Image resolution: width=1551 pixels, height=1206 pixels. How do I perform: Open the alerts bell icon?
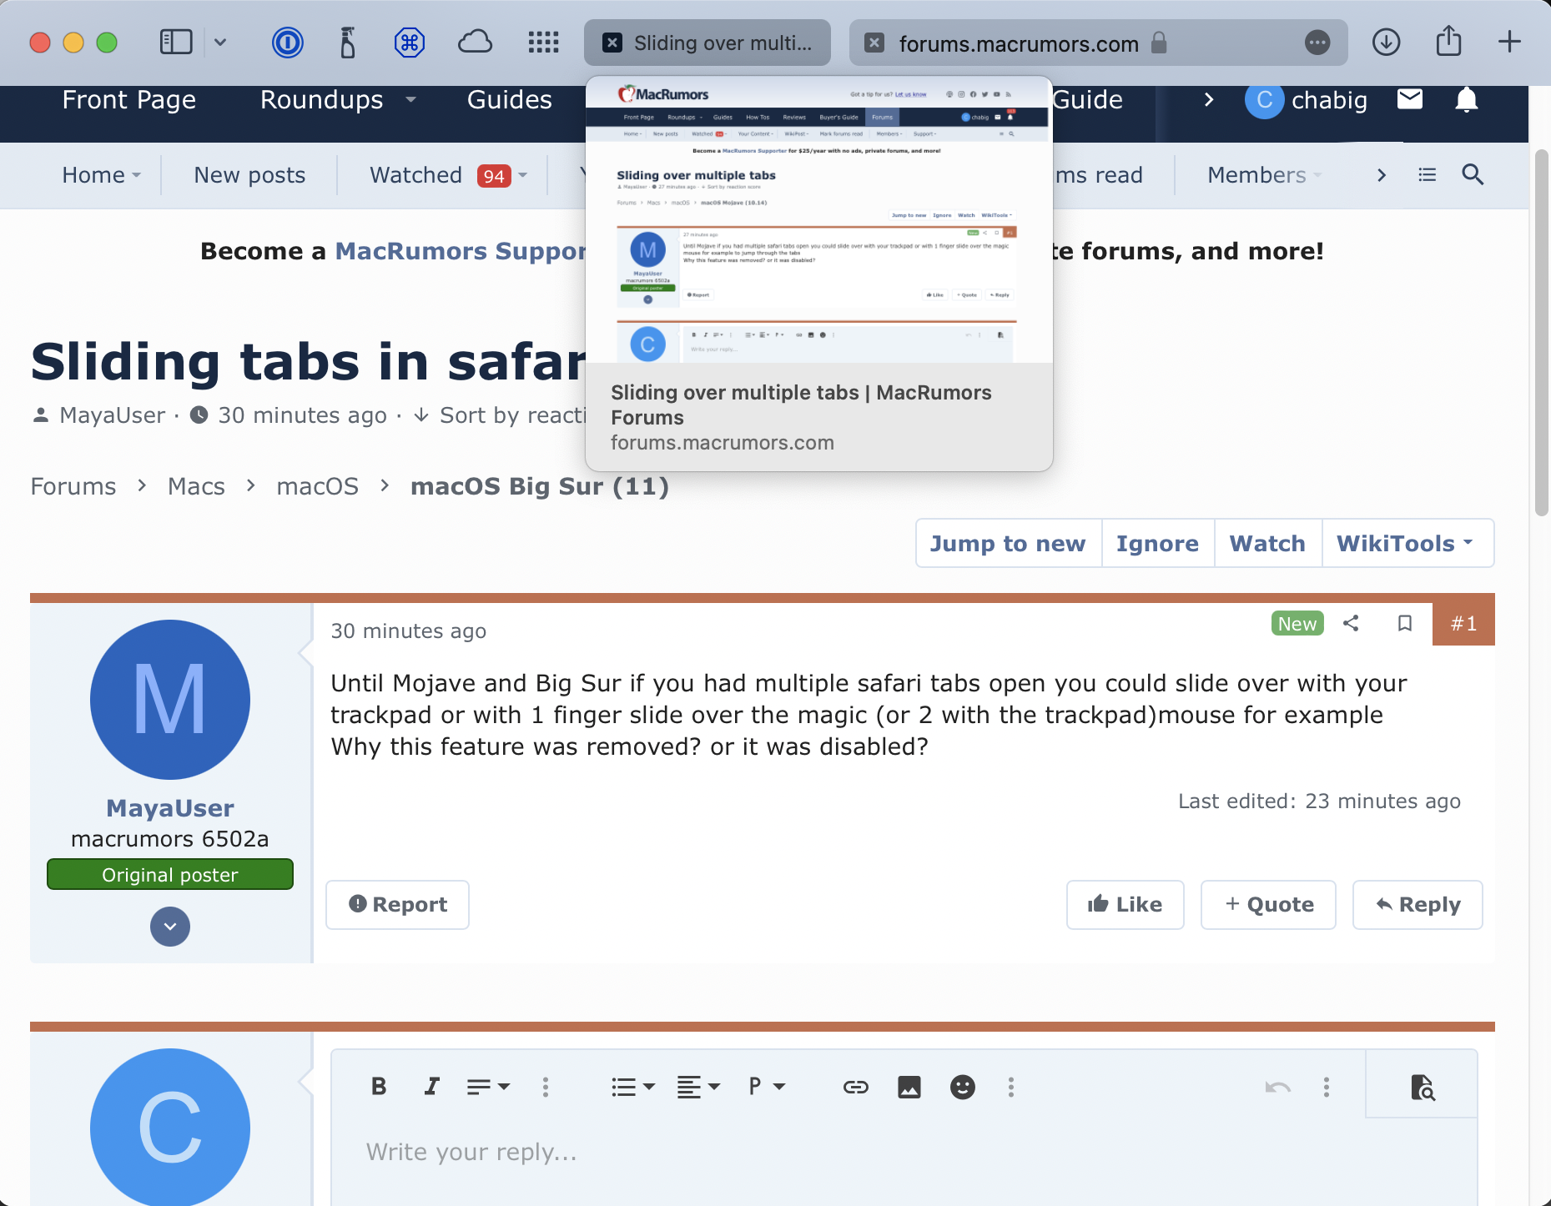tap(1467, 100)
